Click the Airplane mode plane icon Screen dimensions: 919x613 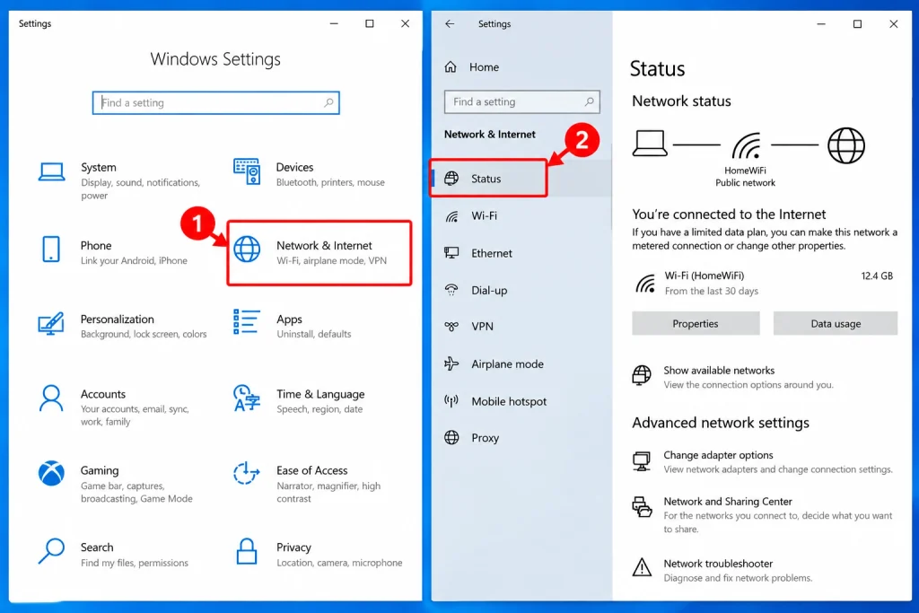coord(451,363)
